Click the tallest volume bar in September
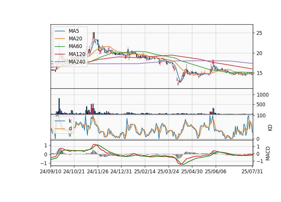Viewport: 281px width, 202px height. coord(59,106)
